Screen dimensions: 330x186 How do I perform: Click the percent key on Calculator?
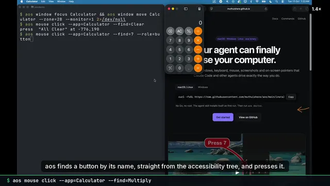click(189, 31)
